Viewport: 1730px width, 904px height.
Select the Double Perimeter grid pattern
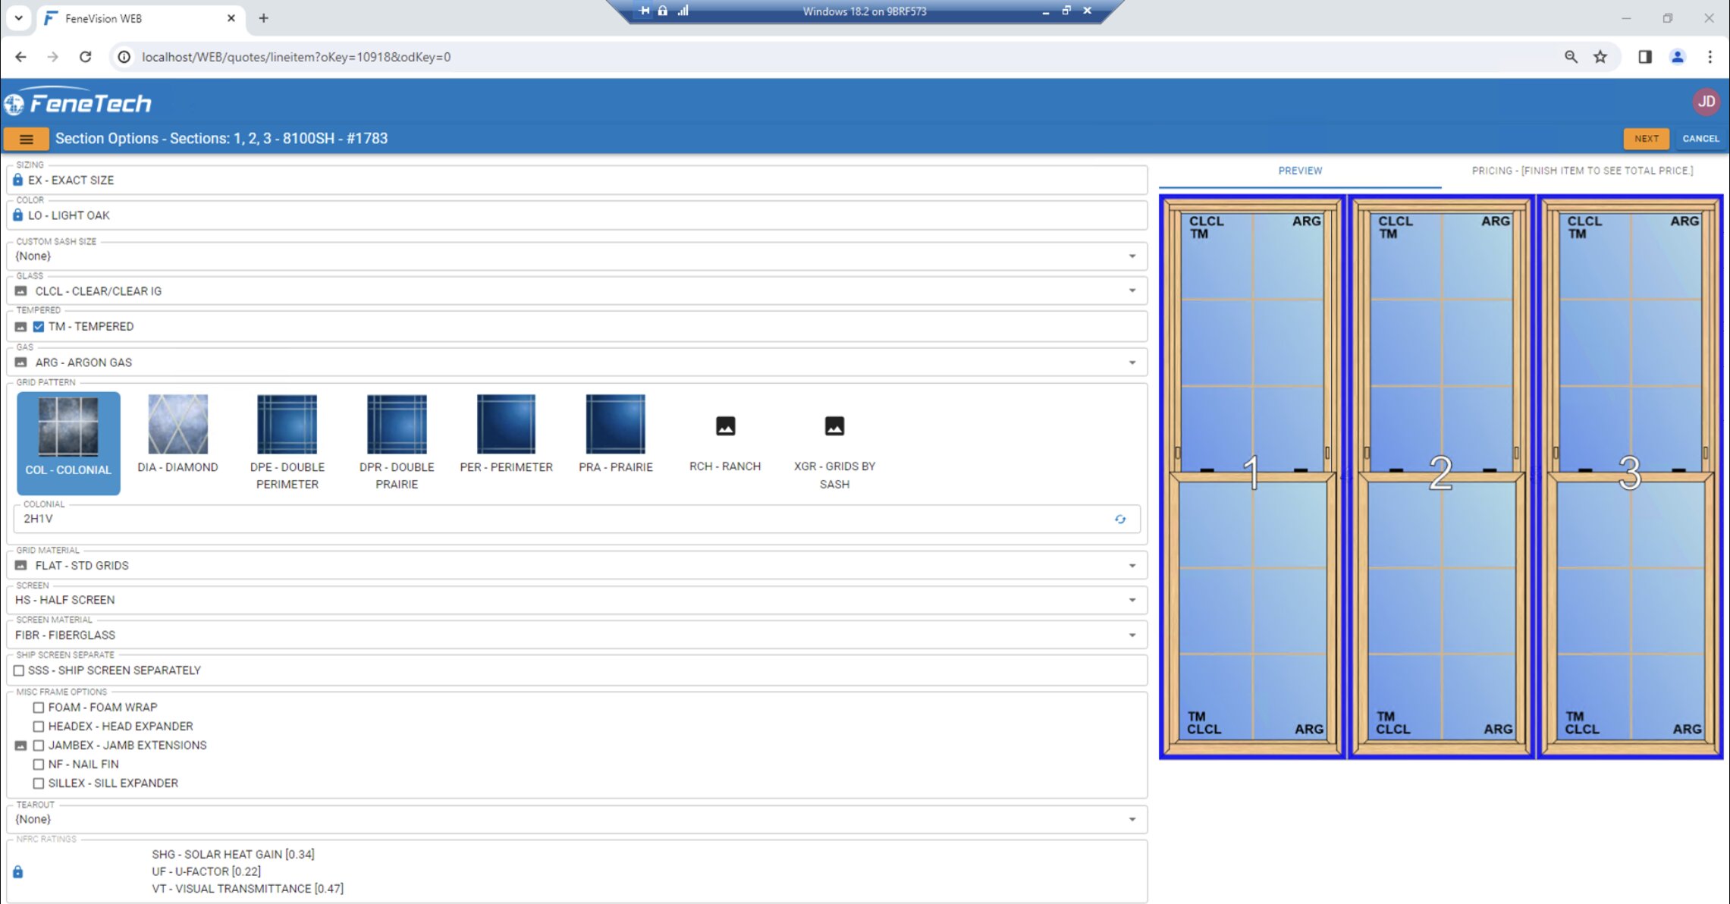[287, 441]
